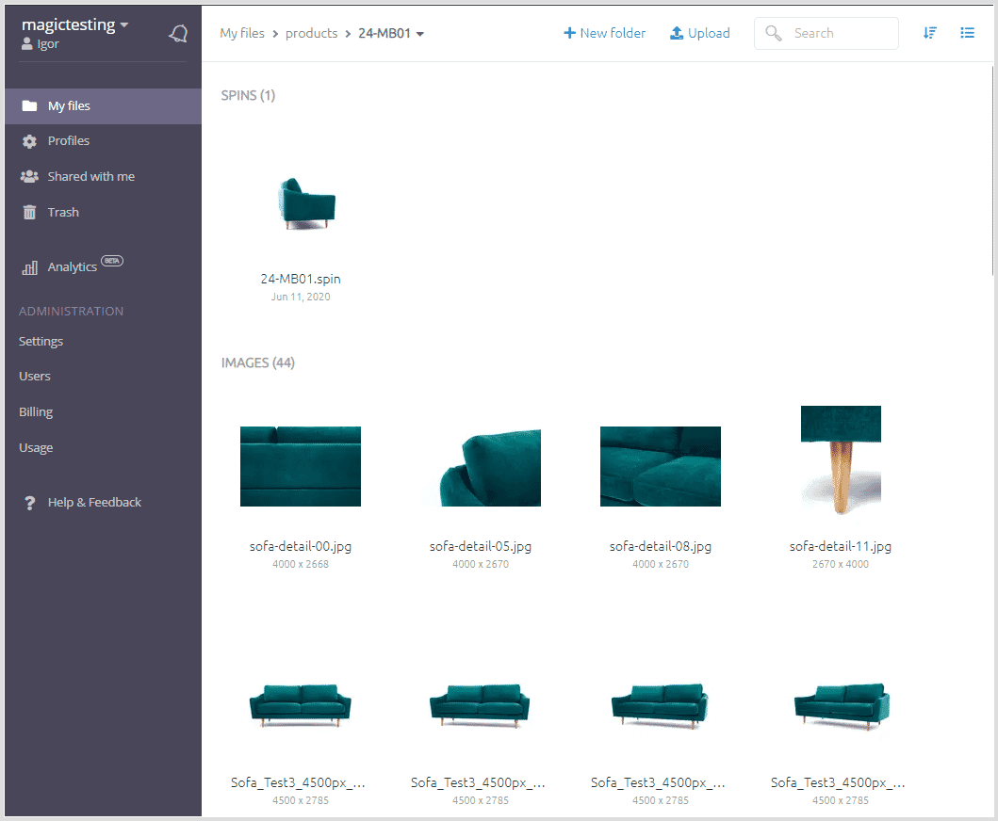Open the Settings administration page
The width and height of the screenshot is (998, 821).
pos(41,342)
